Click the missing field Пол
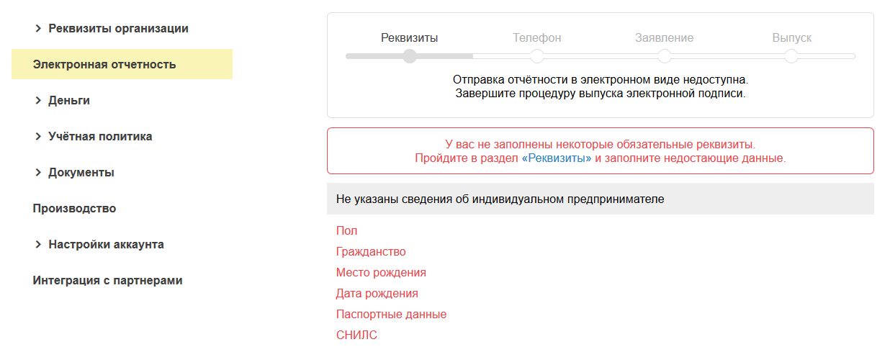890x347 pixels. click(x=346, y=231)
